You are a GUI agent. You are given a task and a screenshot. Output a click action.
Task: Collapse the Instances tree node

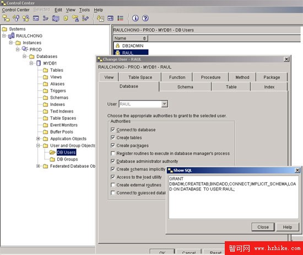[11, 42]
